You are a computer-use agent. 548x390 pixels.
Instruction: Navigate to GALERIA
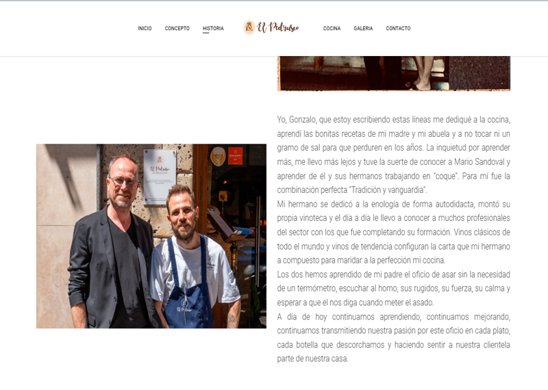pyautogui.click(x=363, y=28)
